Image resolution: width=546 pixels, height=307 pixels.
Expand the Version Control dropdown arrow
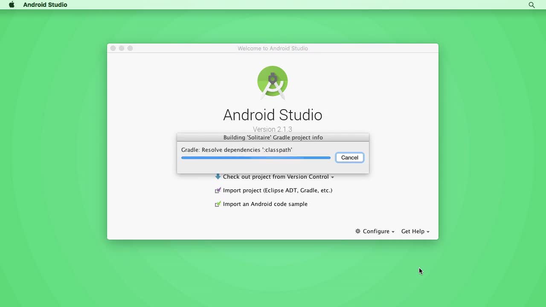[x=332, y=177]
